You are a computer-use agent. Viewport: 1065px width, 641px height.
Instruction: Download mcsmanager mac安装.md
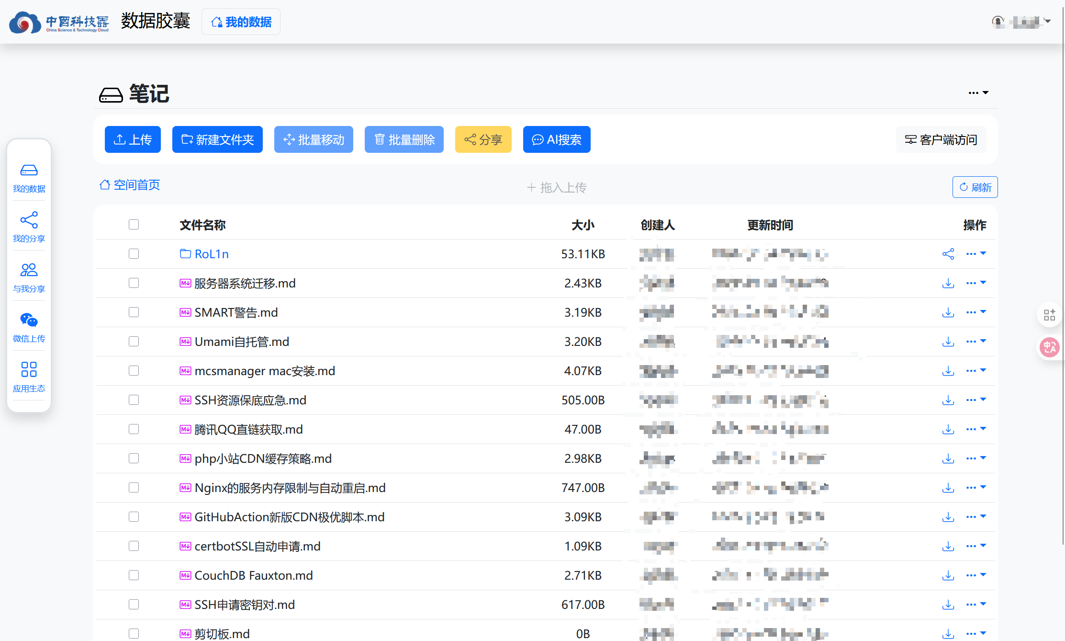pyautogui.click(x=948, y=371)
